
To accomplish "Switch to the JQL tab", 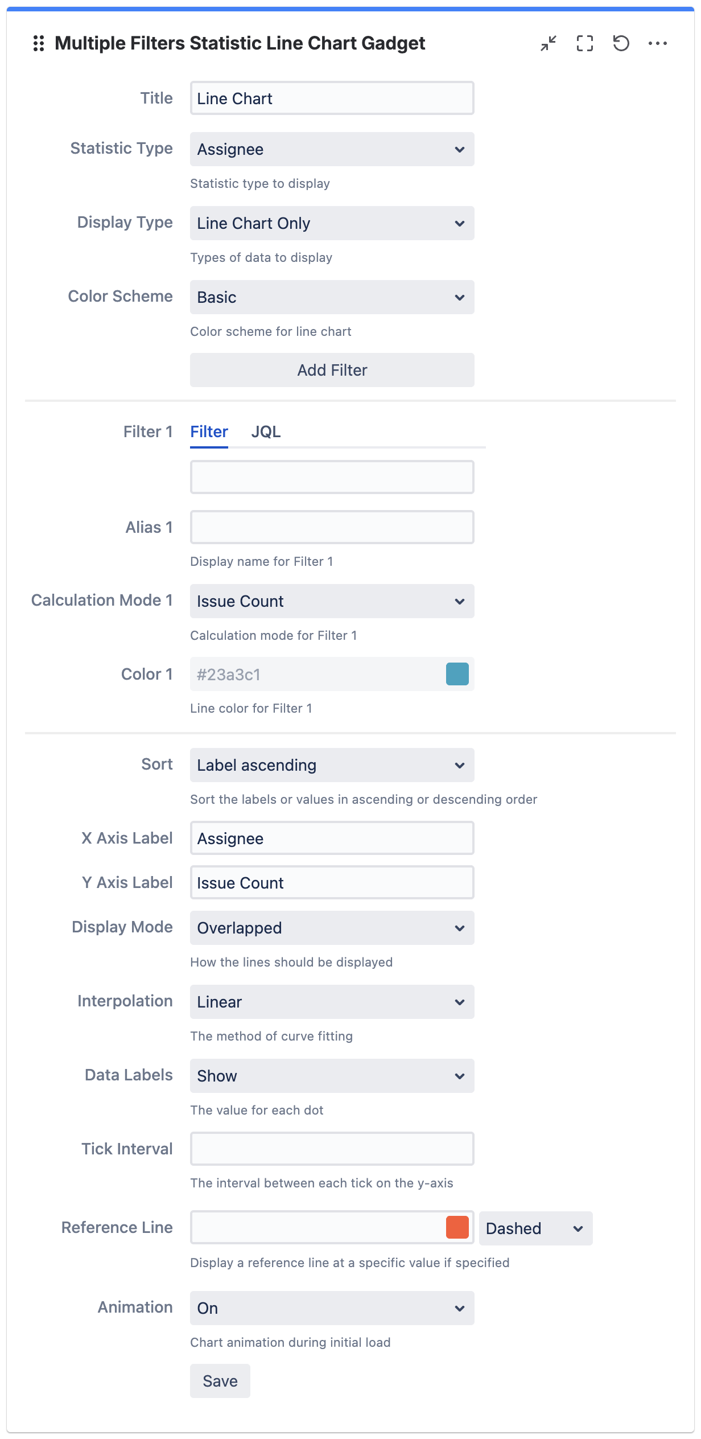I will click(x=266, y=431).
